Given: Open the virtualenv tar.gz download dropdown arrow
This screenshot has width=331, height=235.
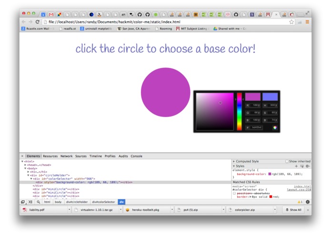Looking at the screenshot, I should pos(121,210).
